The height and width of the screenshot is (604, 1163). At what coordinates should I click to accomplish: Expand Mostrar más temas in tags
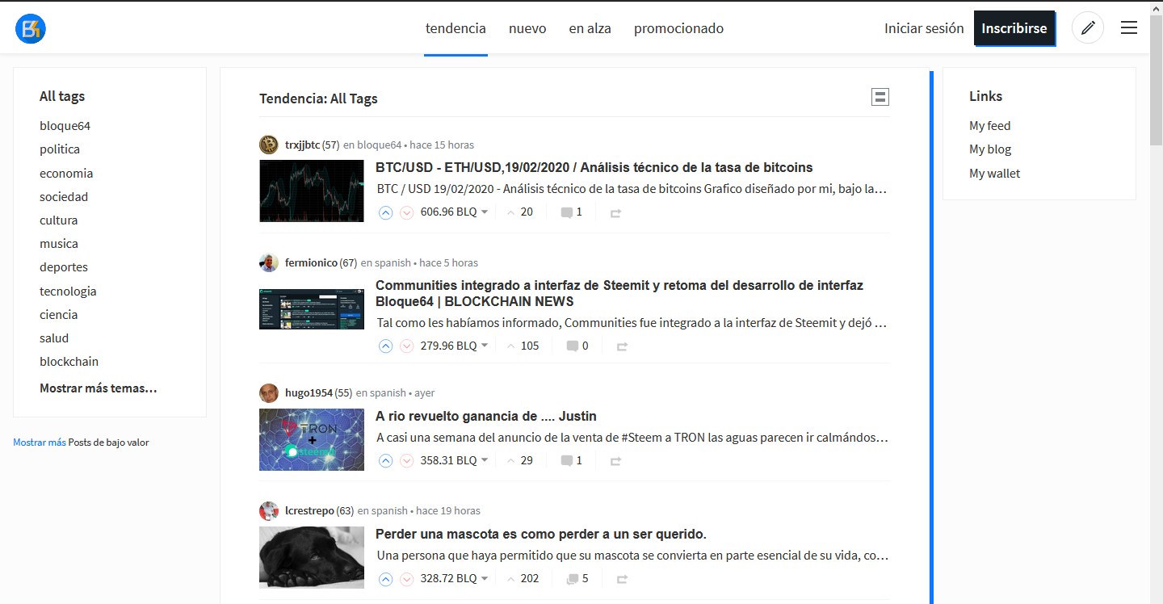99,388
